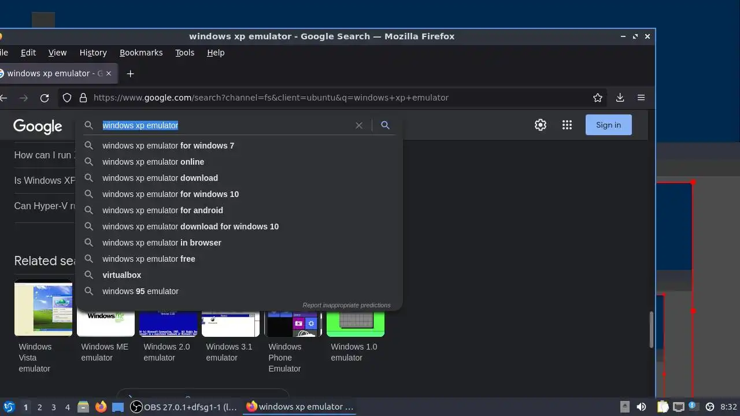Screen dimensions: 740x416
Task: Select the 'windows 95 emulator' suggestion
Action: [239, 291]
